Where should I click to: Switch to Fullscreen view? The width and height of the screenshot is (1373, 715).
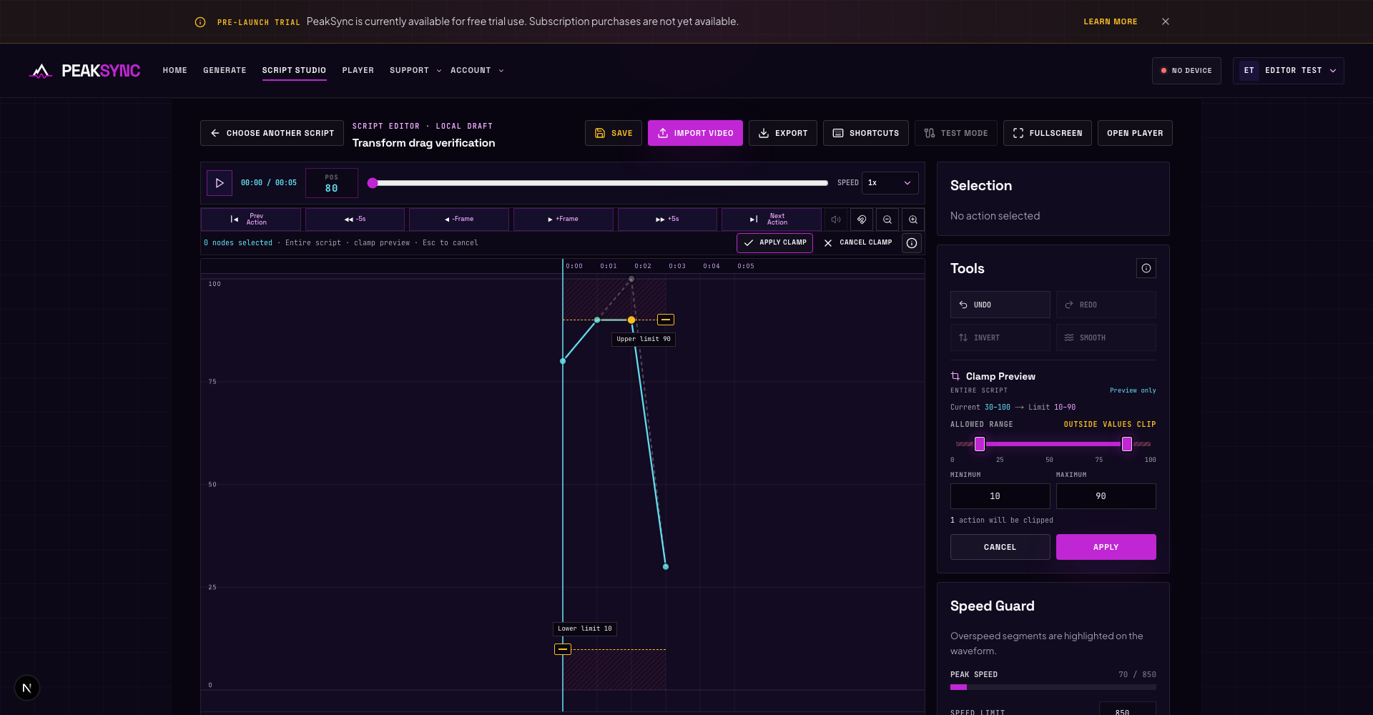pyautogui.click(x=1048, y=133)
